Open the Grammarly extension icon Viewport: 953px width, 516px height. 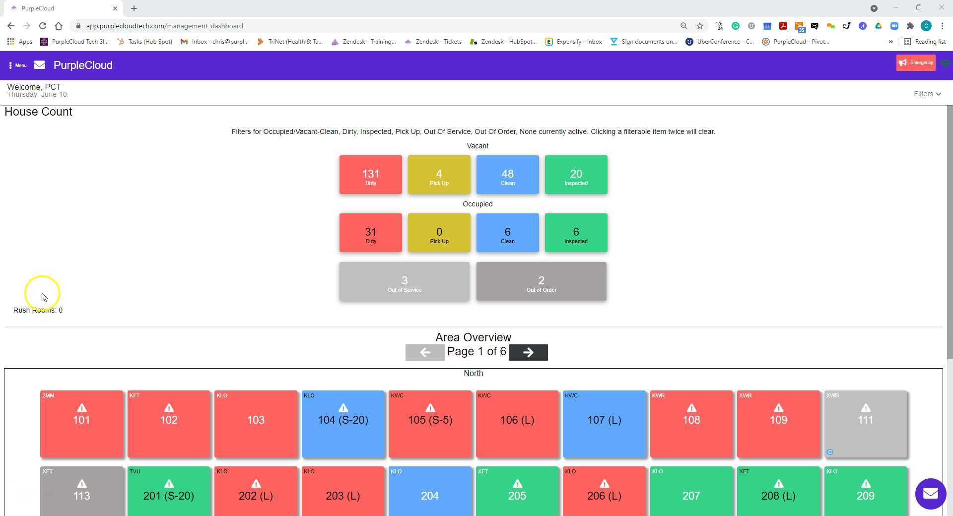click(736, 26)
